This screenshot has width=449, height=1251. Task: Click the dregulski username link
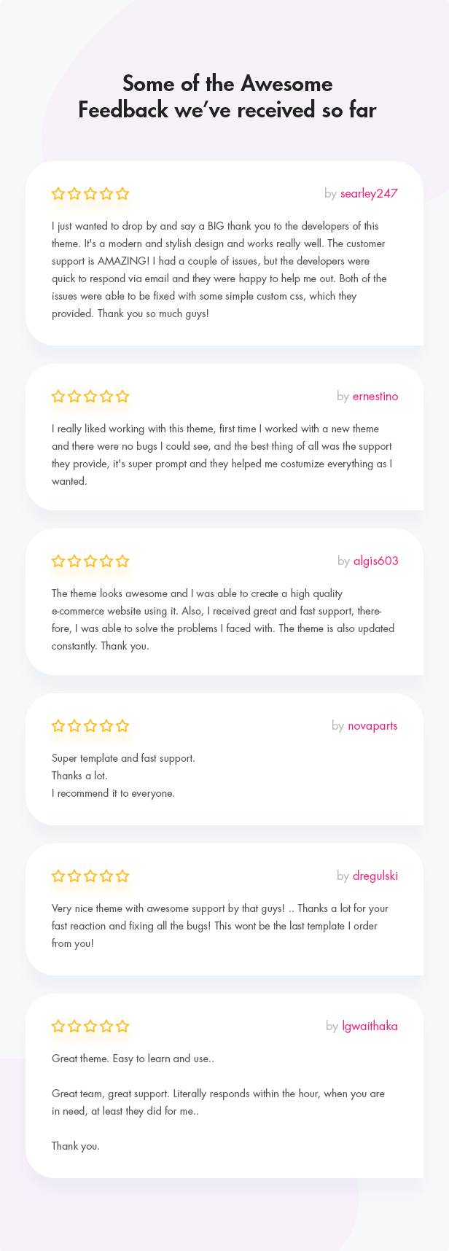[x=375, y=876]
